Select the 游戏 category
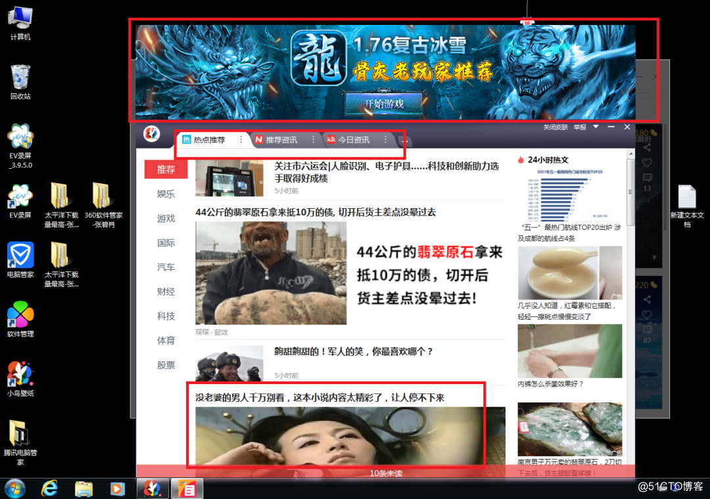Image resolution: width=710 pixels, height=499 pixels. [x=166, y=219]
